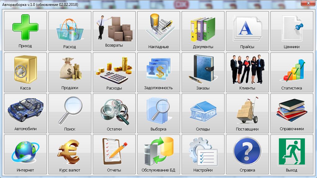Open the Настройки gear checklist tile

tap(203, 154)
